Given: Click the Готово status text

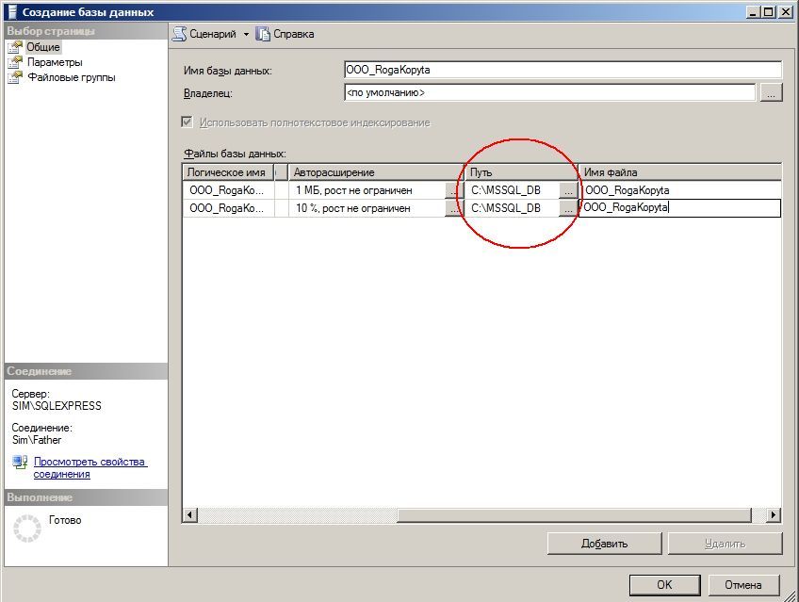Looking at the screenshot, I should point(65,520).
